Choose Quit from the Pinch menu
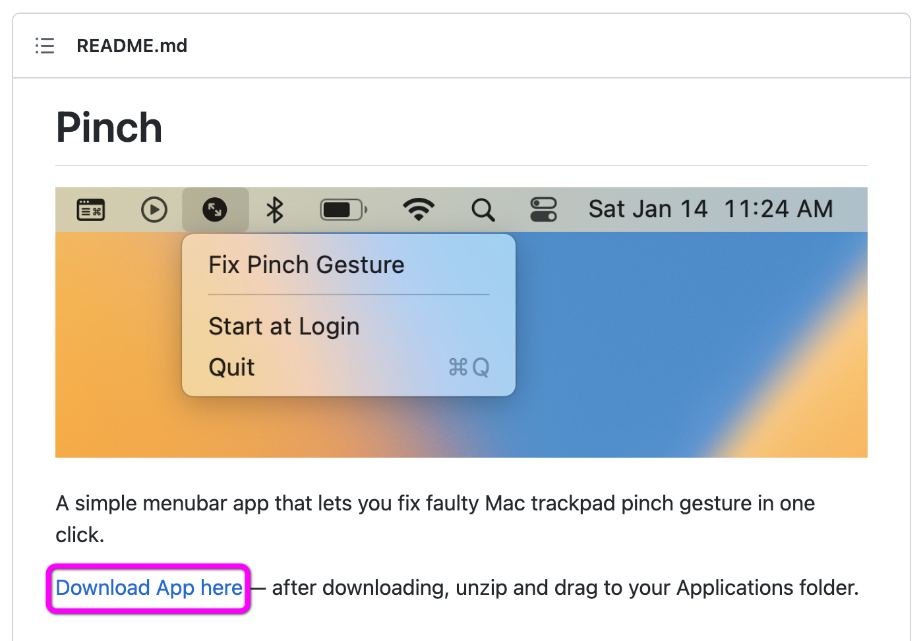 (349, 367)
